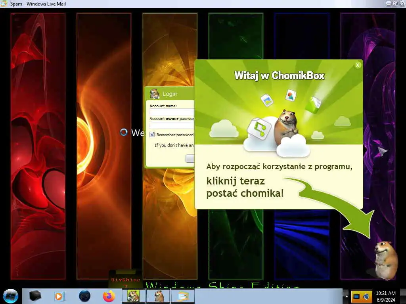Toggle the Remember password checkbox

152,135
